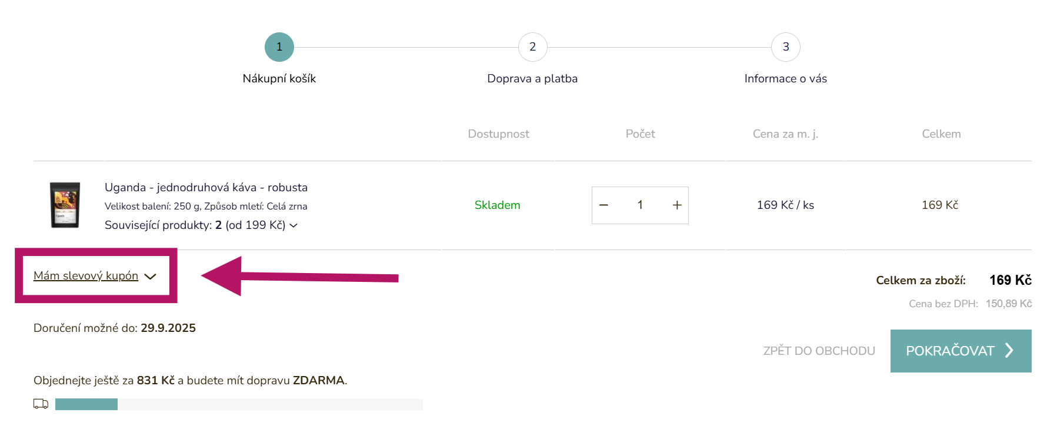This screenshot has width=1057, height=439.
Task: Jump to the Informace o vás step label
Action: click(785, 79)
